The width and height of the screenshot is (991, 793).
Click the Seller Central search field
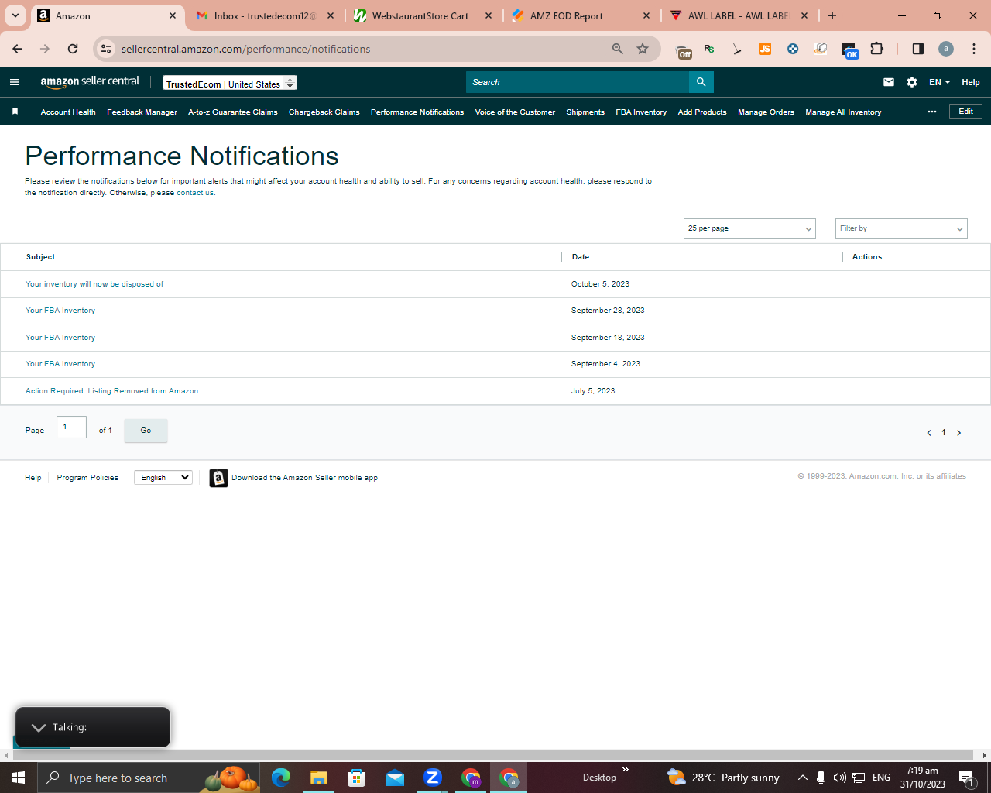coord(578,82)
